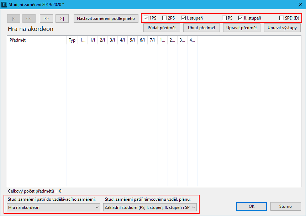Close the Studijní zaměření dialog window
Image resolution: width=306 pixels, height=216 pixels.
coord(300,4)
